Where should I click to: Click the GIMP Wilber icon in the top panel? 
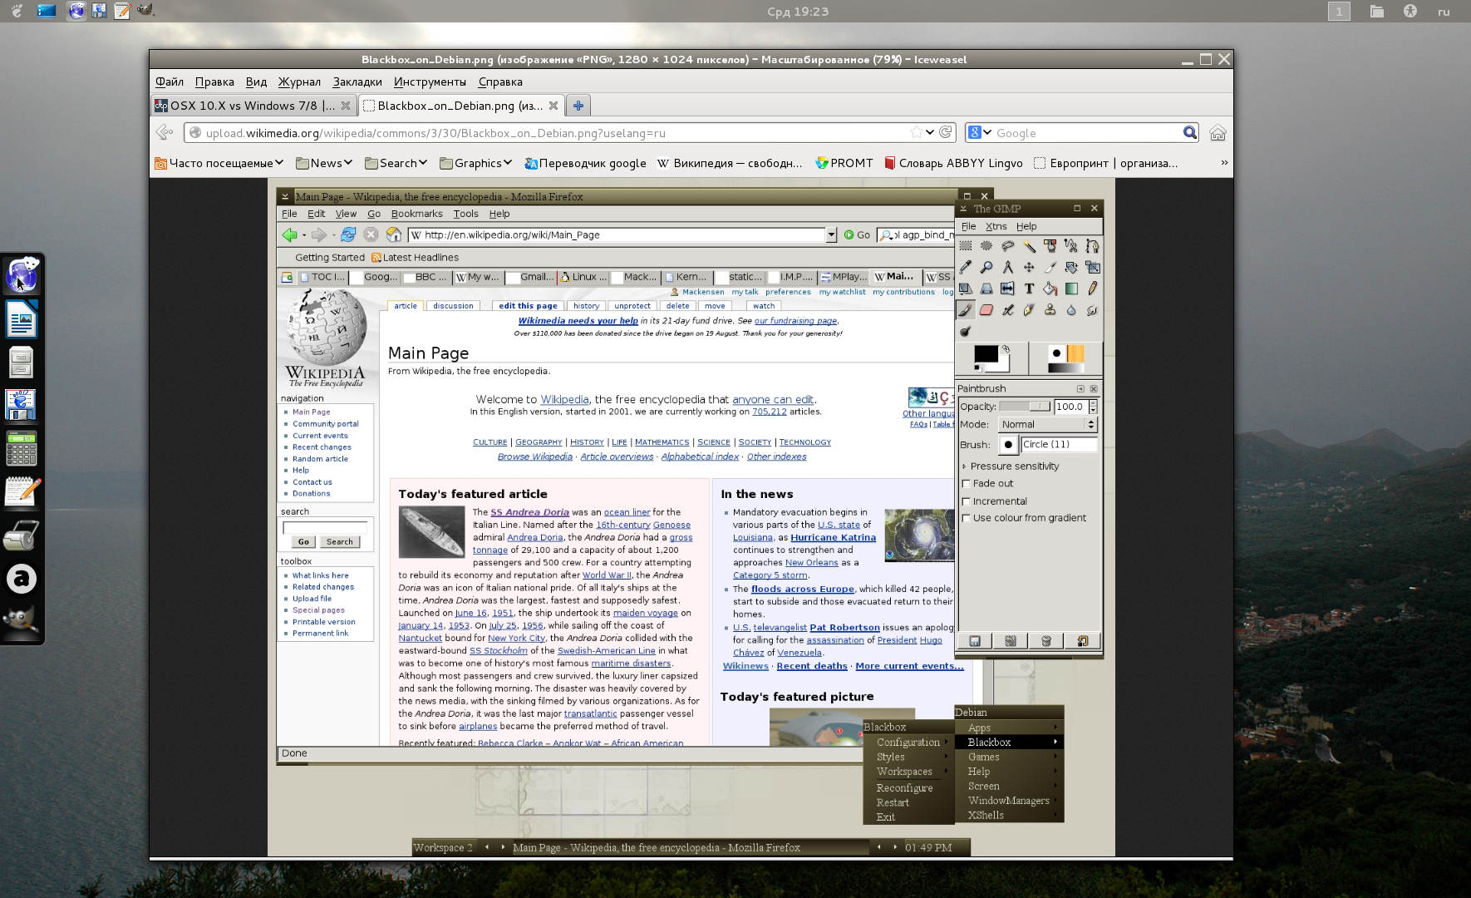(x=145, y=11)
